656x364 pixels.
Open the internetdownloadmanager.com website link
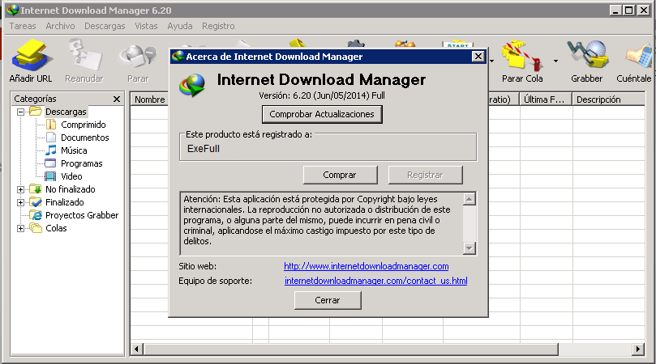click(366, 266)
